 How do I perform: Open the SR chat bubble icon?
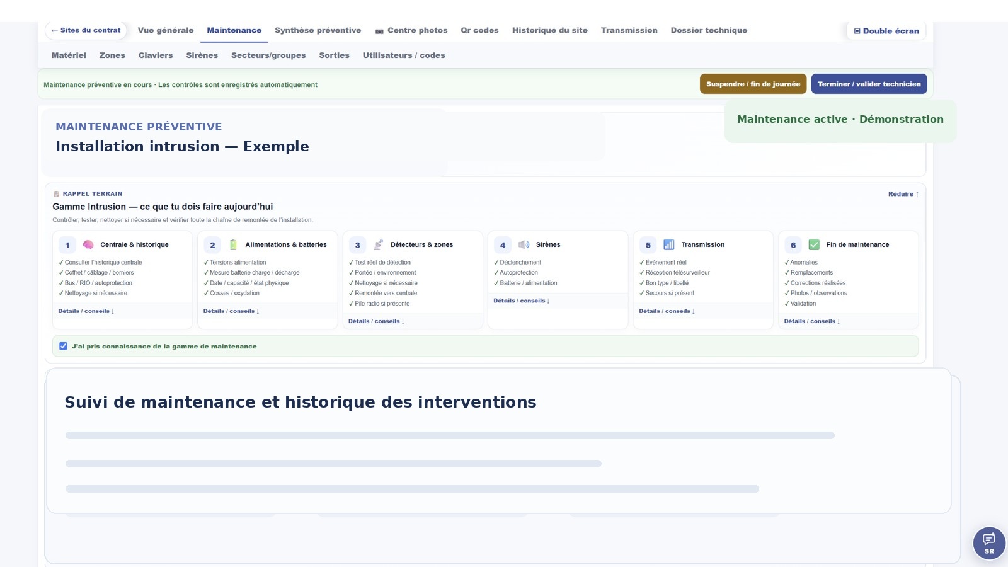pos(989,542)
